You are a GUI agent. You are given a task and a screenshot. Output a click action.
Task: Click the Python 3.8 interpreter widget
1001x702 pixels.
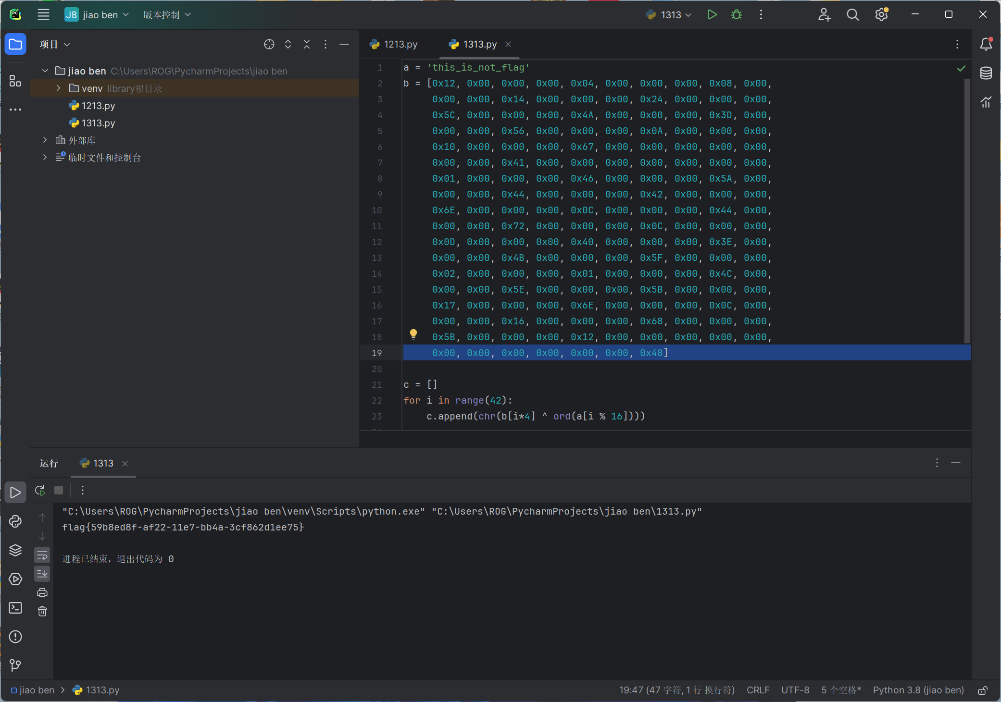point(918,690)
